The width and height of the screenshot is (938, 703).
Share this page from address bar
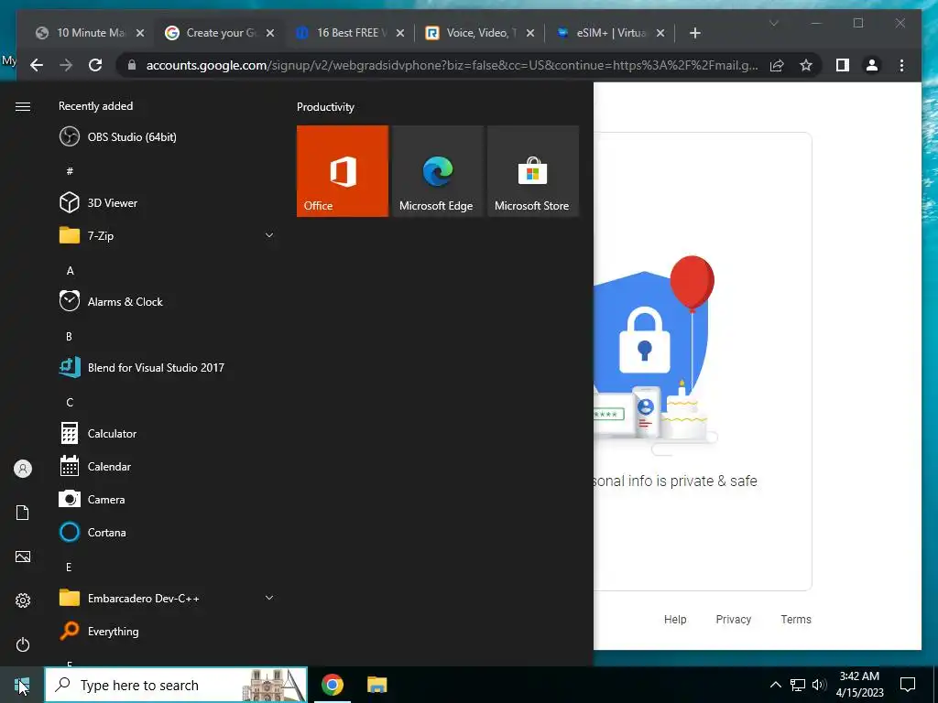777,65
